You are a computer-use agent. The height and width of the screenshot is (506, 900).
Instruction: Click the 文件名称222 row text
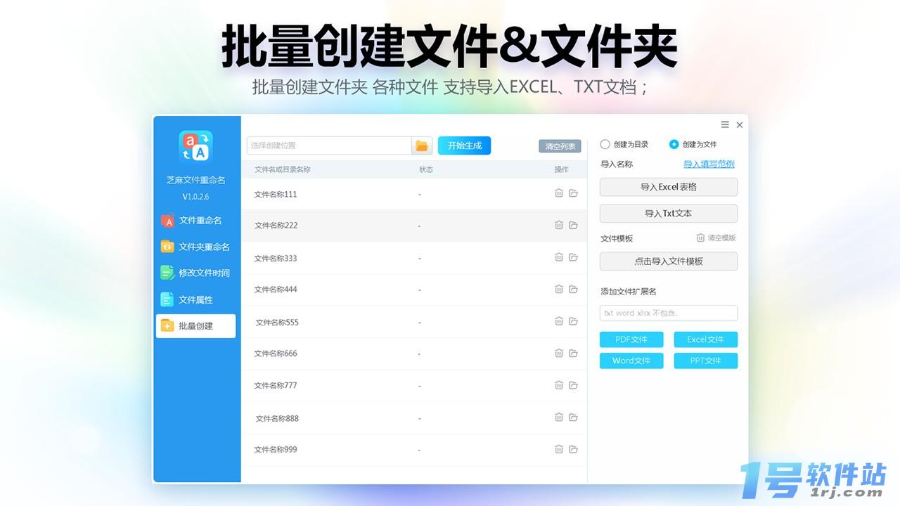pos(276,226)
